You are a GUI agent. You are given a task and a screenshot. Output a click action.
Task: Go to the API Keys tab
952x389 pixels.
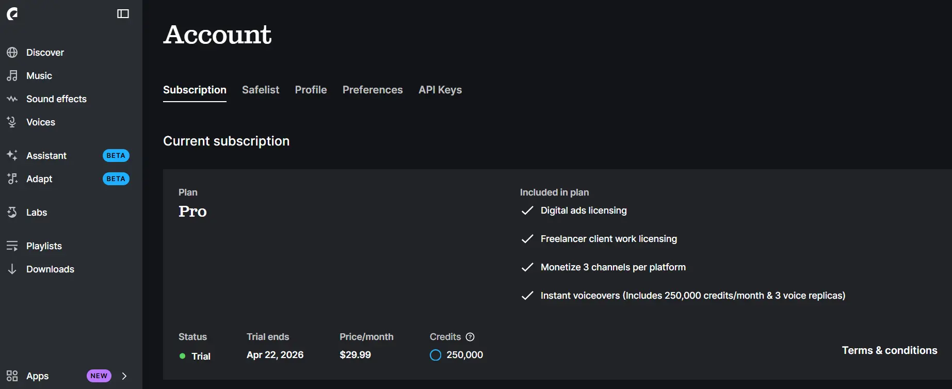pos(440,90)
